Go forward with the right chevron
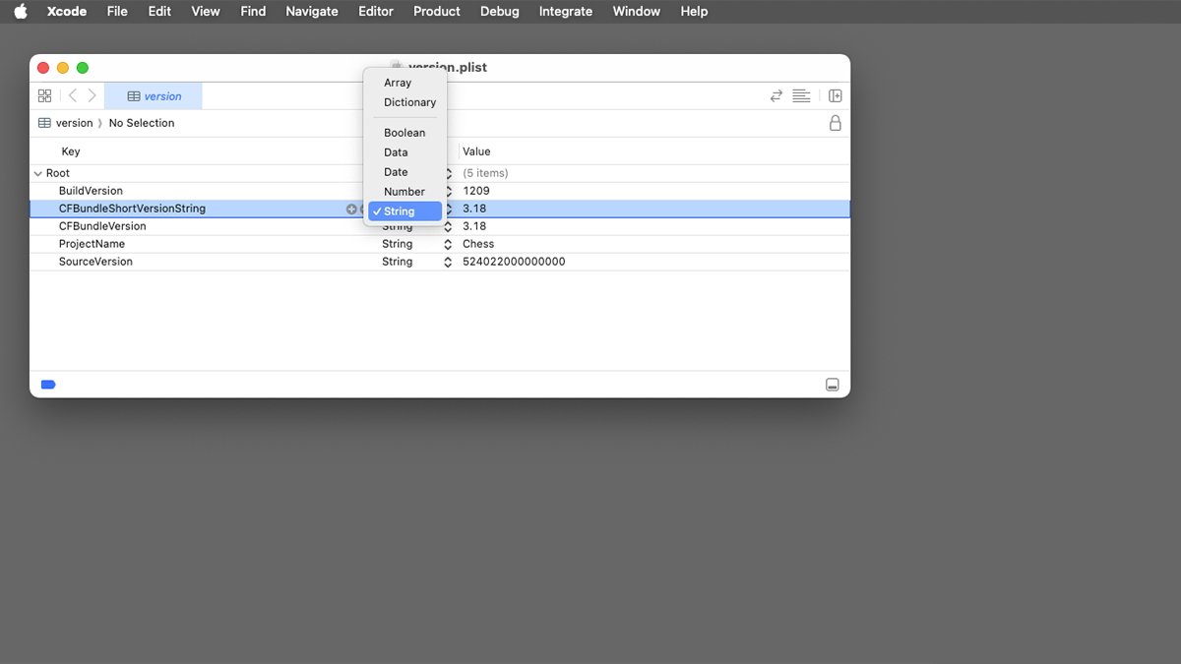 (x=92, y=95)
